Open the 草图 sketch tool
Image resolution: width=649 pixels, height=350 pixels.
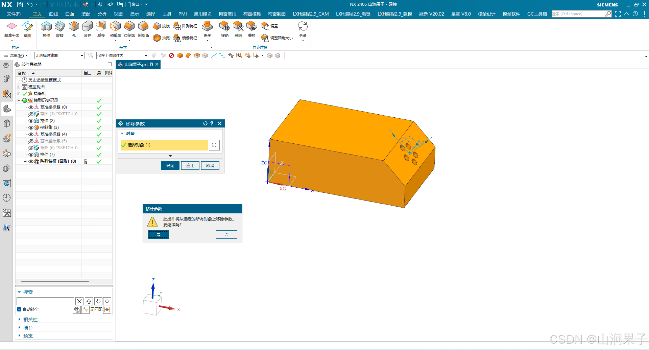(27, 29)
